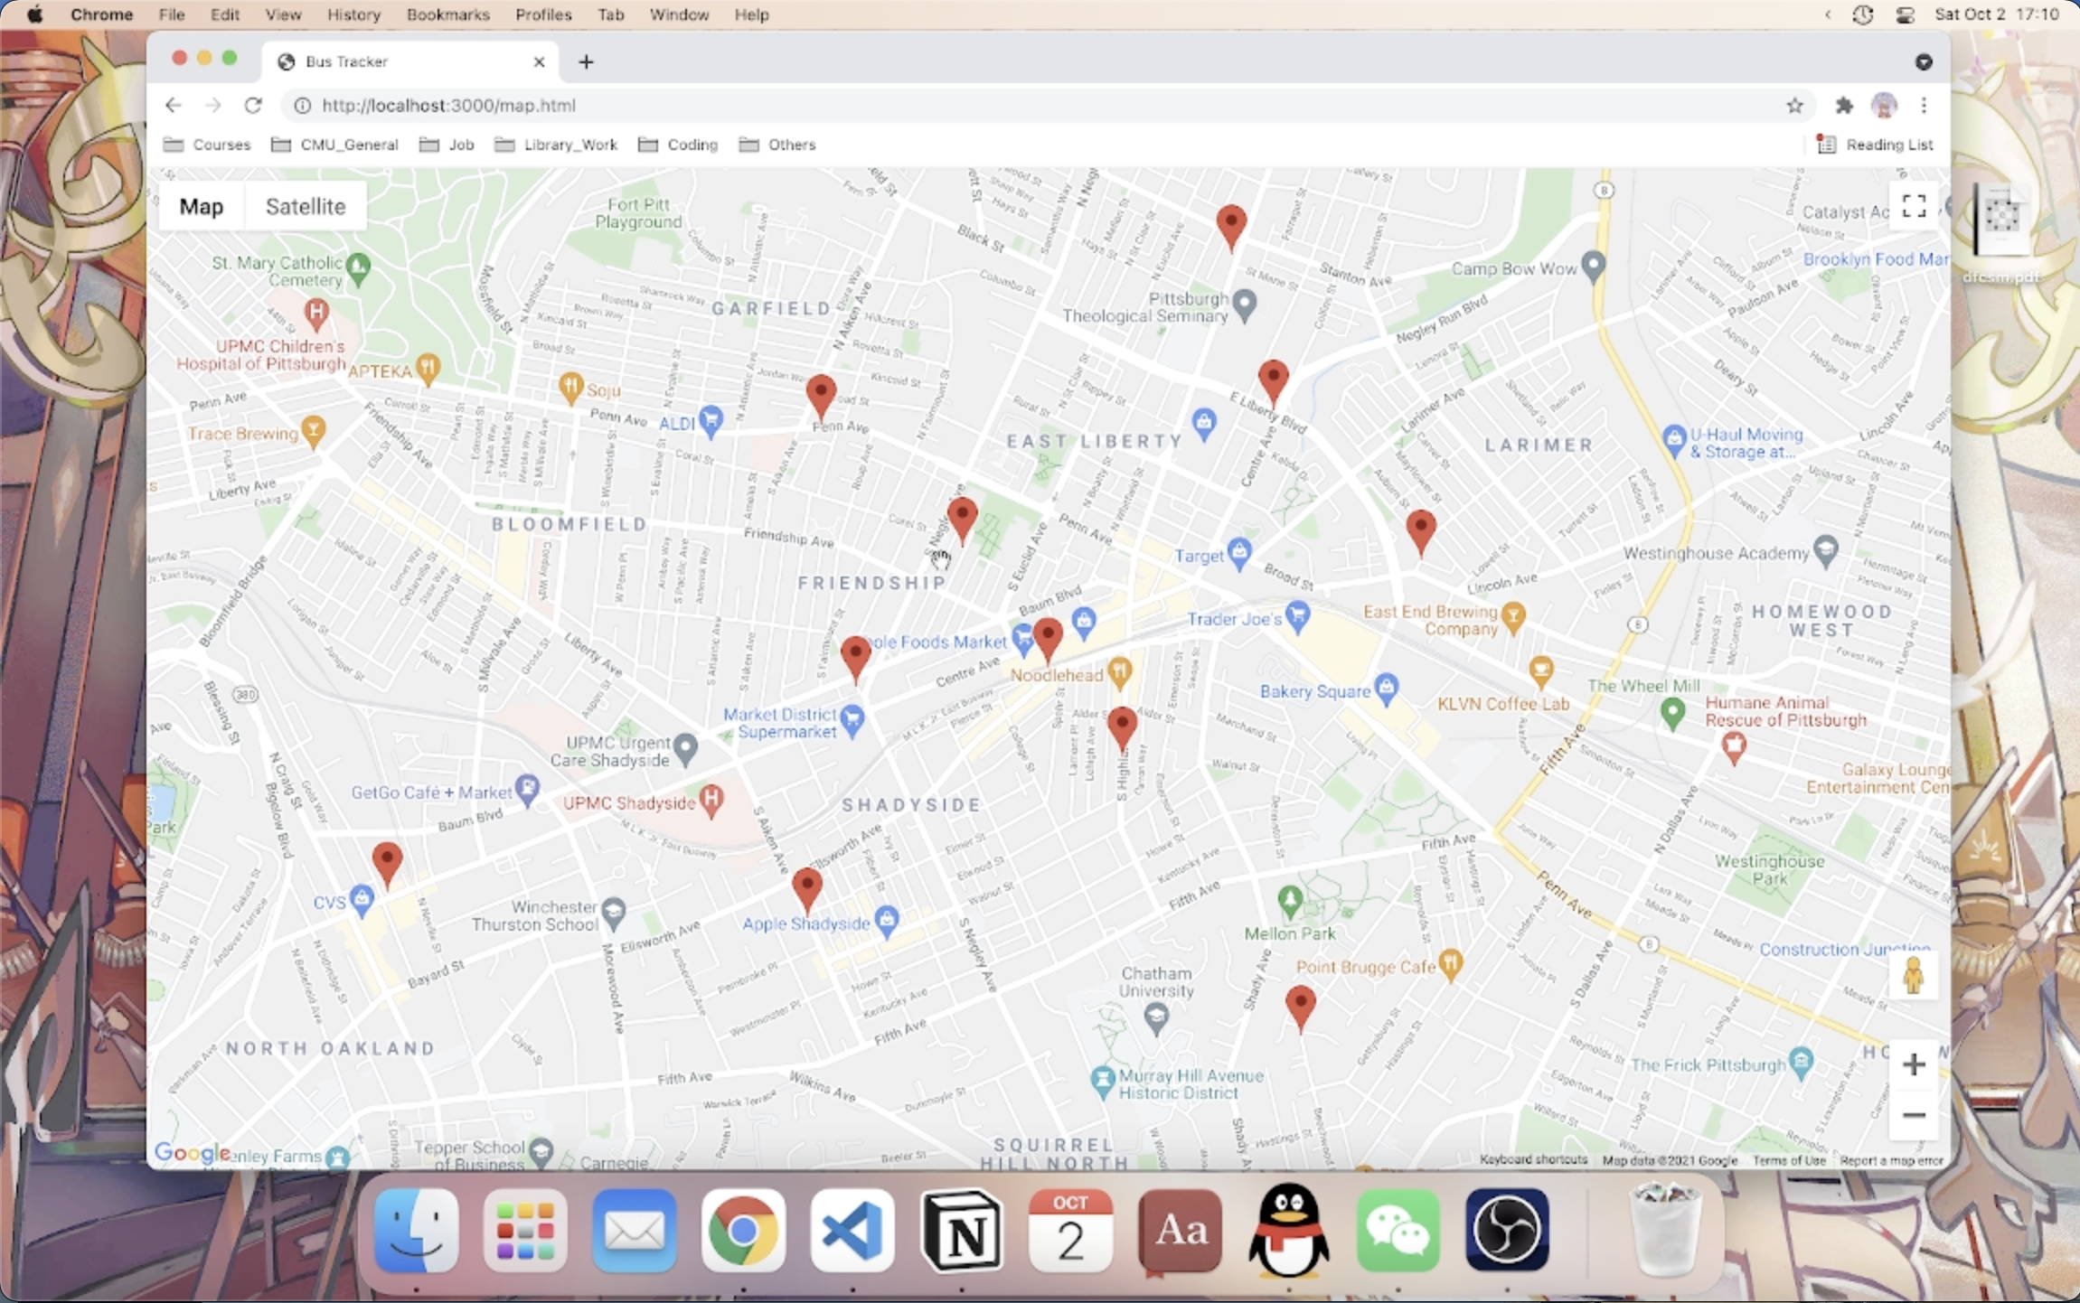
Task: Open the Bookmarks menu
Action: 447,14
